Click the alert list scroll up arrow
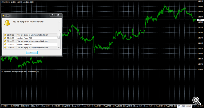Image resolution: width=204 pixels, height=108 pixels. pyautogui.click(x=59, y=35)
